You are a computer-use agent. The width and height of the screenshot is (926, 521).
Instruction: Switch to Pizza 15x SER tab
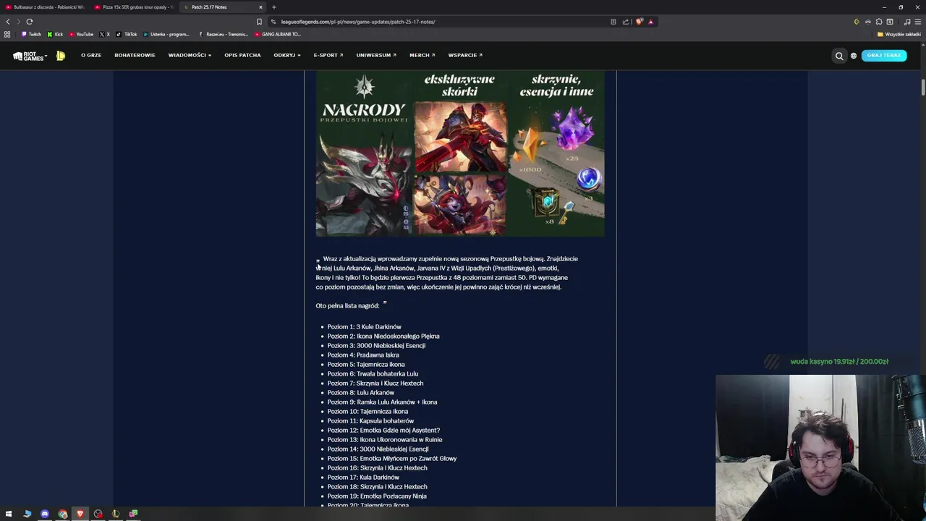(x=133, y=7)
